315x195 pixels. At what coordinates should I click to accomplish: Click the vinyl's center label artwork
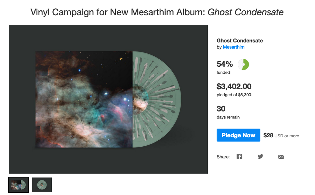[140, 99]
